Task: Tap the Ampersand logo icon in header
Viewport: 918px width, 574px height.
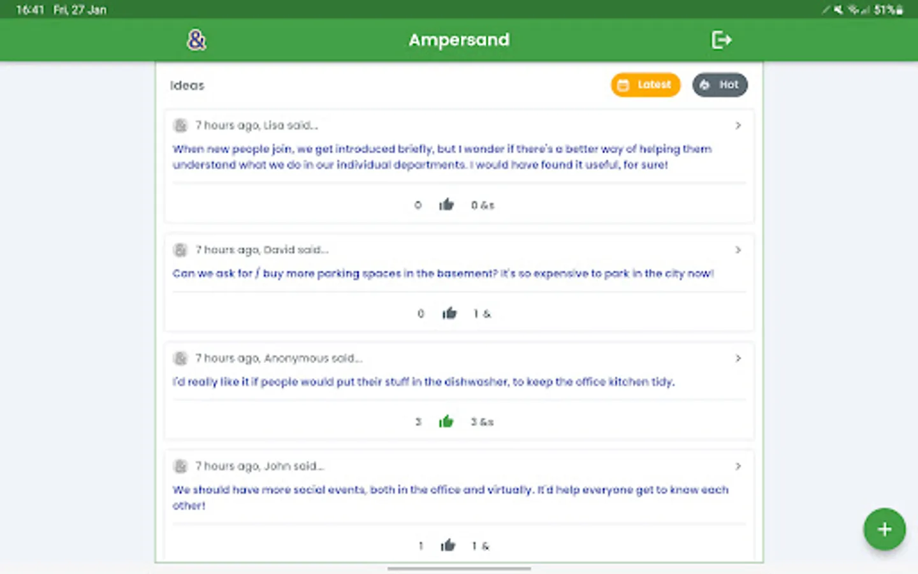Action: [196, 40]
